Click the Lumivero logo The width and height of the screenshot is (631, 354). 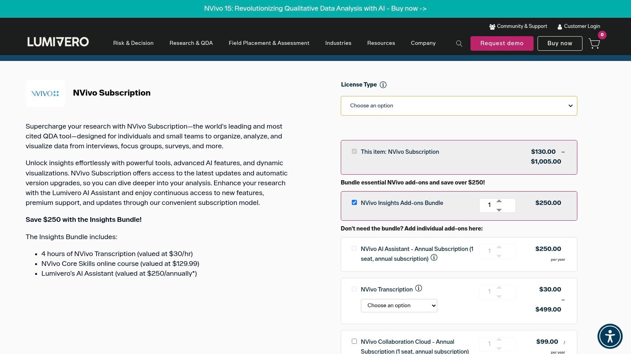tap(58, 41)
